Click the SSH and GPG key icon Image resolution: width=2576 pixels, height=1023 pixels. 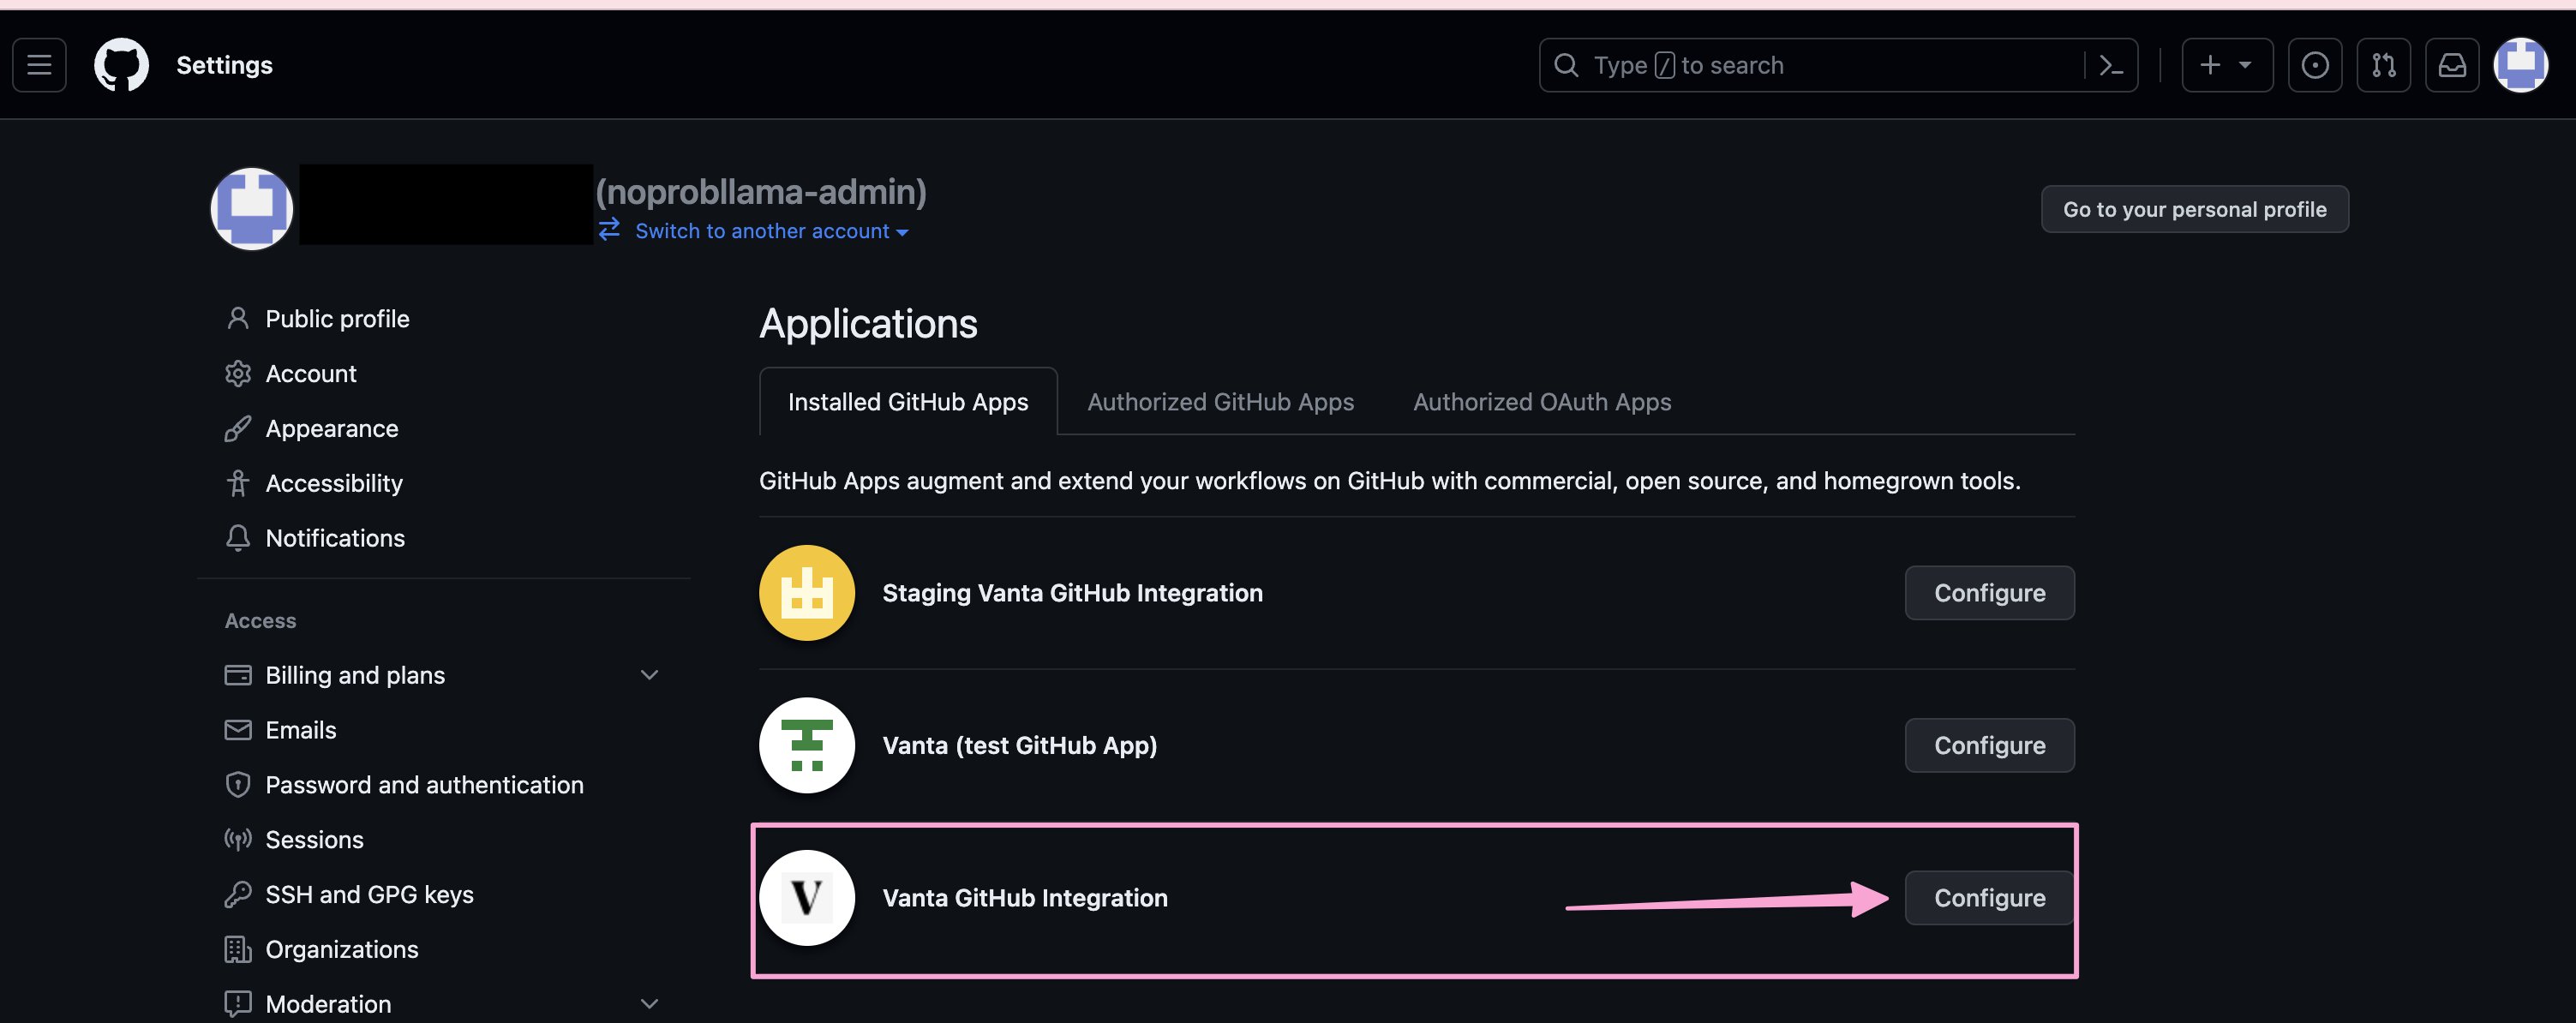tap(238, 894)
